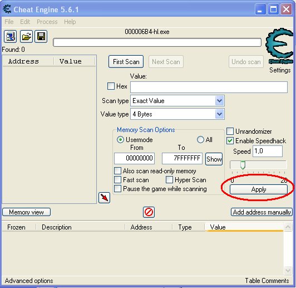
Task: Click the From address field 00000000
Action: (x=135, y=158)
